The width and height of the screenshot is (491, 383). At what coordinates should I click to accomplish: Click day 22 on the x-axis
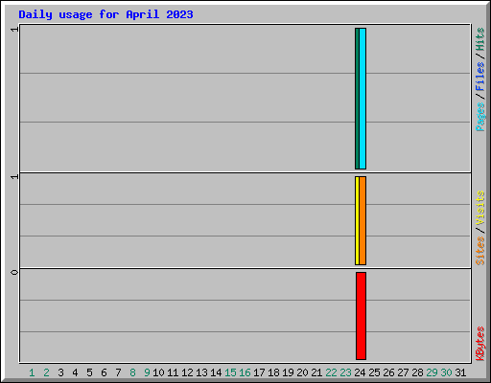coord(331,372)
